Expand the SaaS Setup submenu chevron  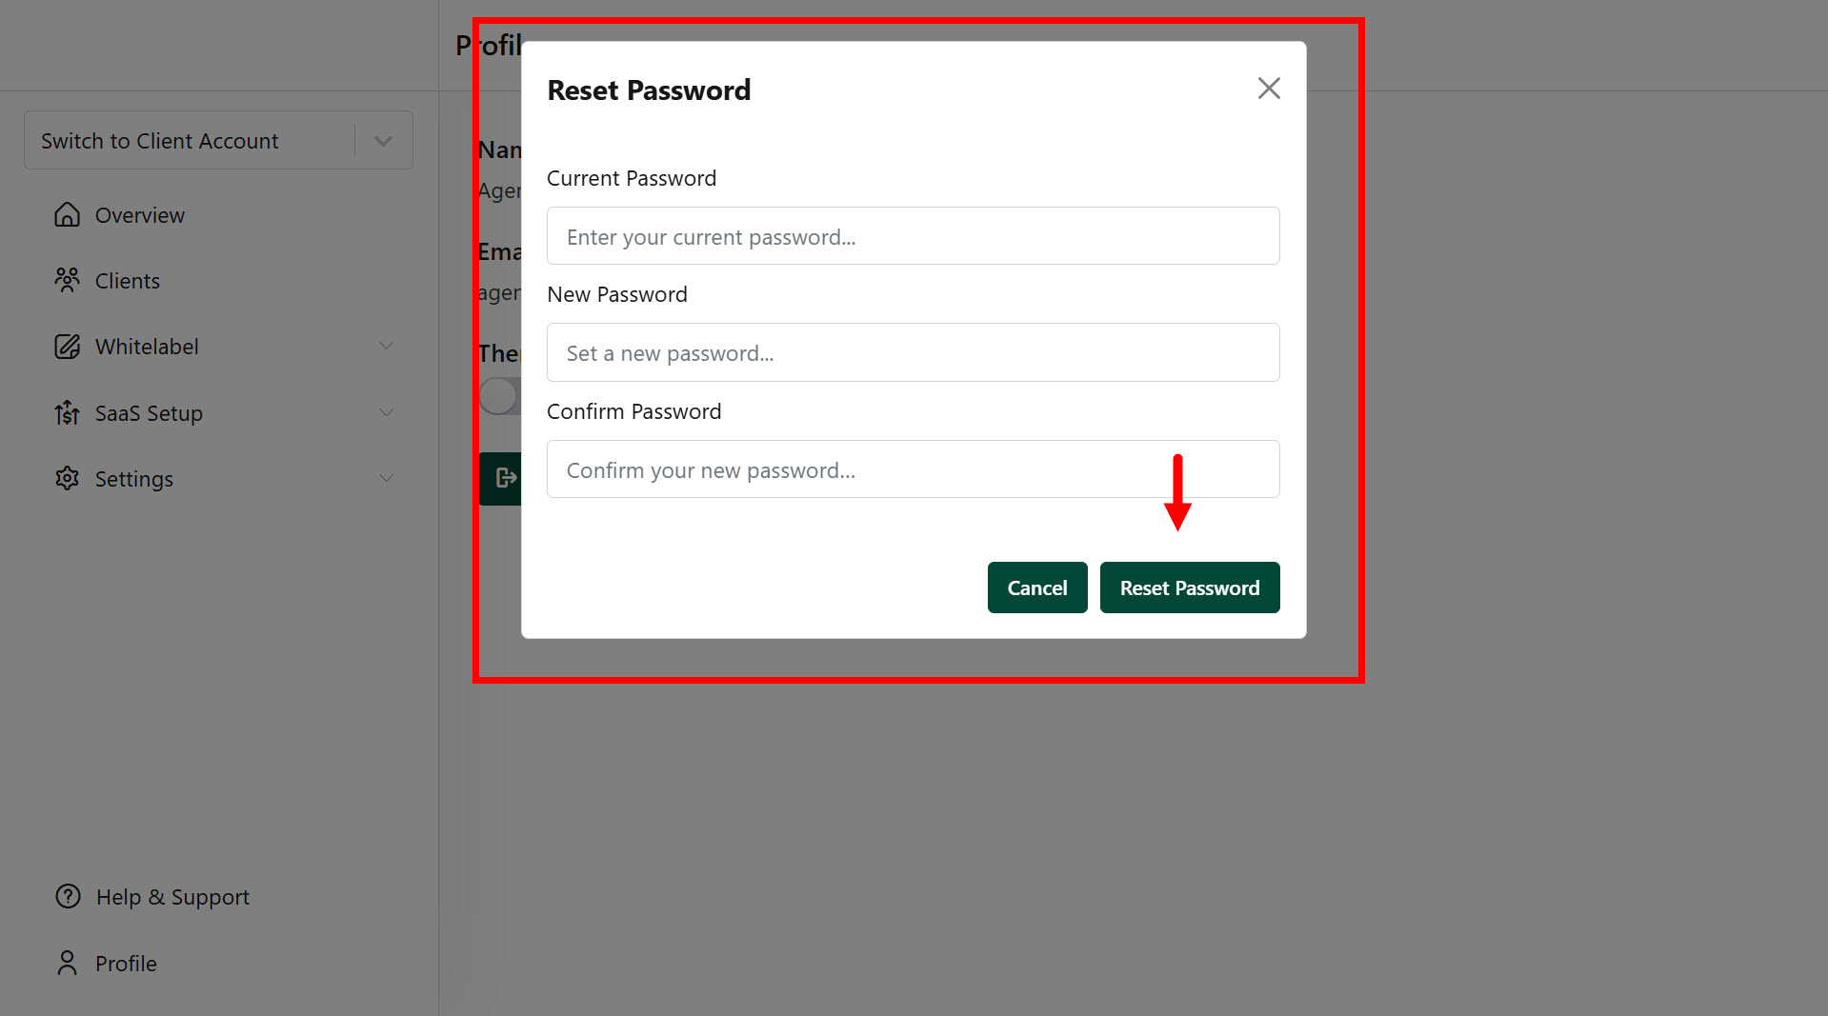click(x=386, y=412)
